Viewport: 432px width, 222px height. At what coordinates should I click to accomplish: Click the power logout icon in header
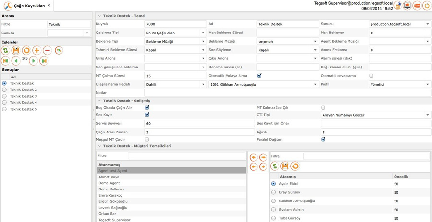pyautogui.click(x=427, y=5)
